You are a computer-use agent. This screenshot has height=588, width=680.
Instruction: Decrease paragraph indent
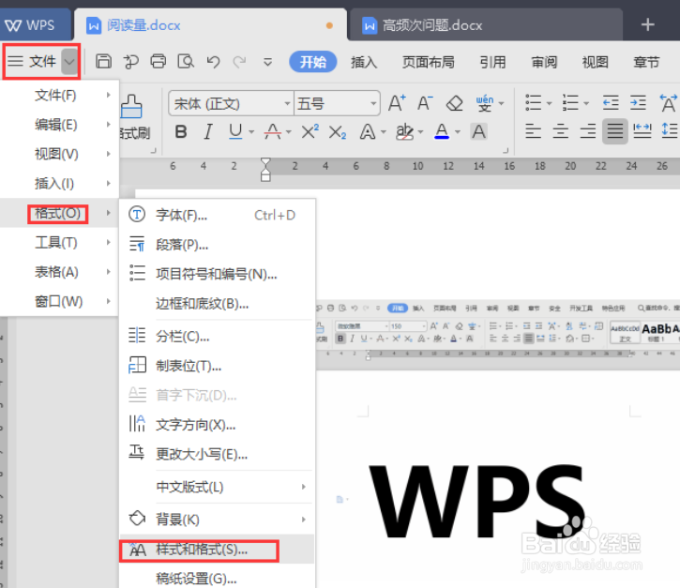611,103
